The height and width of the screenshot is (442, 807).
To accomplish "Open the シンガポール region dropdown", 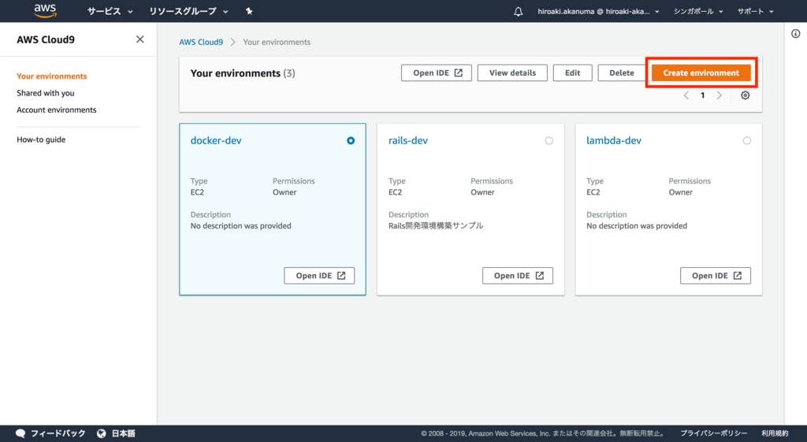I will (x=698, y=11).
